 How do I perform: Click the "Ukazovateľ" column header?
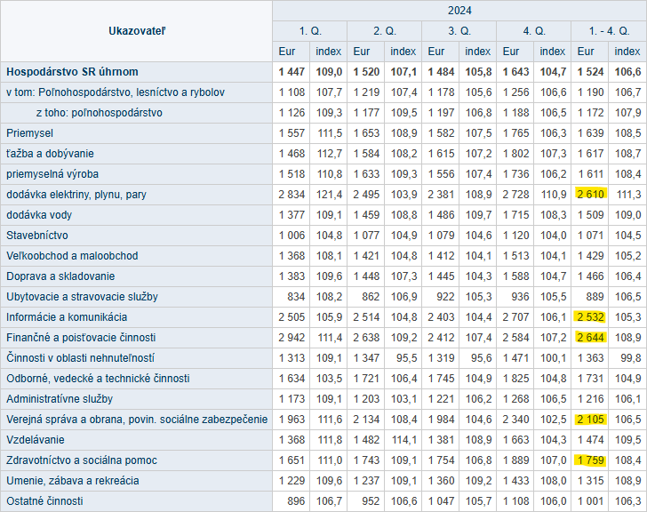click(136, 31)
